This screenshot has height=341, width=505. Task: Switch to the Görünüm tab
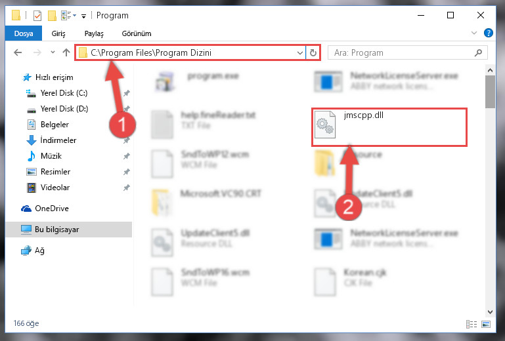pyautogui.click(x=136, y=33)
